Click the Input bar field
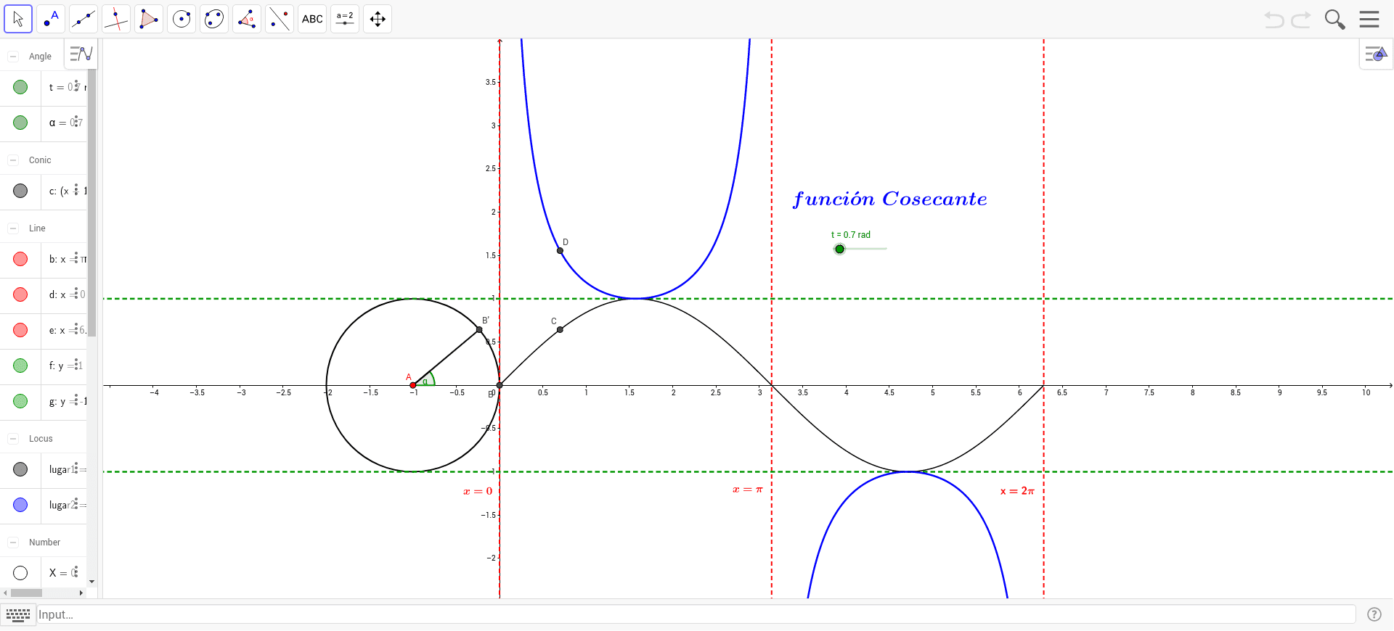This screenshot has width=1394, height=631. [696, 614]
